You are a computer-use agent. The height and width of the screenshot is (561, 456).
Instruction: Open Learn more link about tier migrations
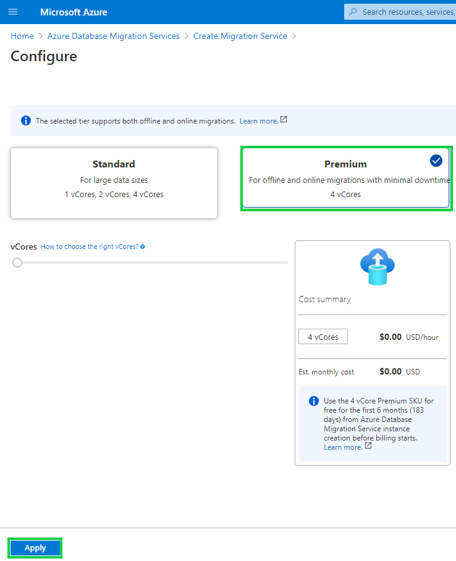click(x=259, y=121)
